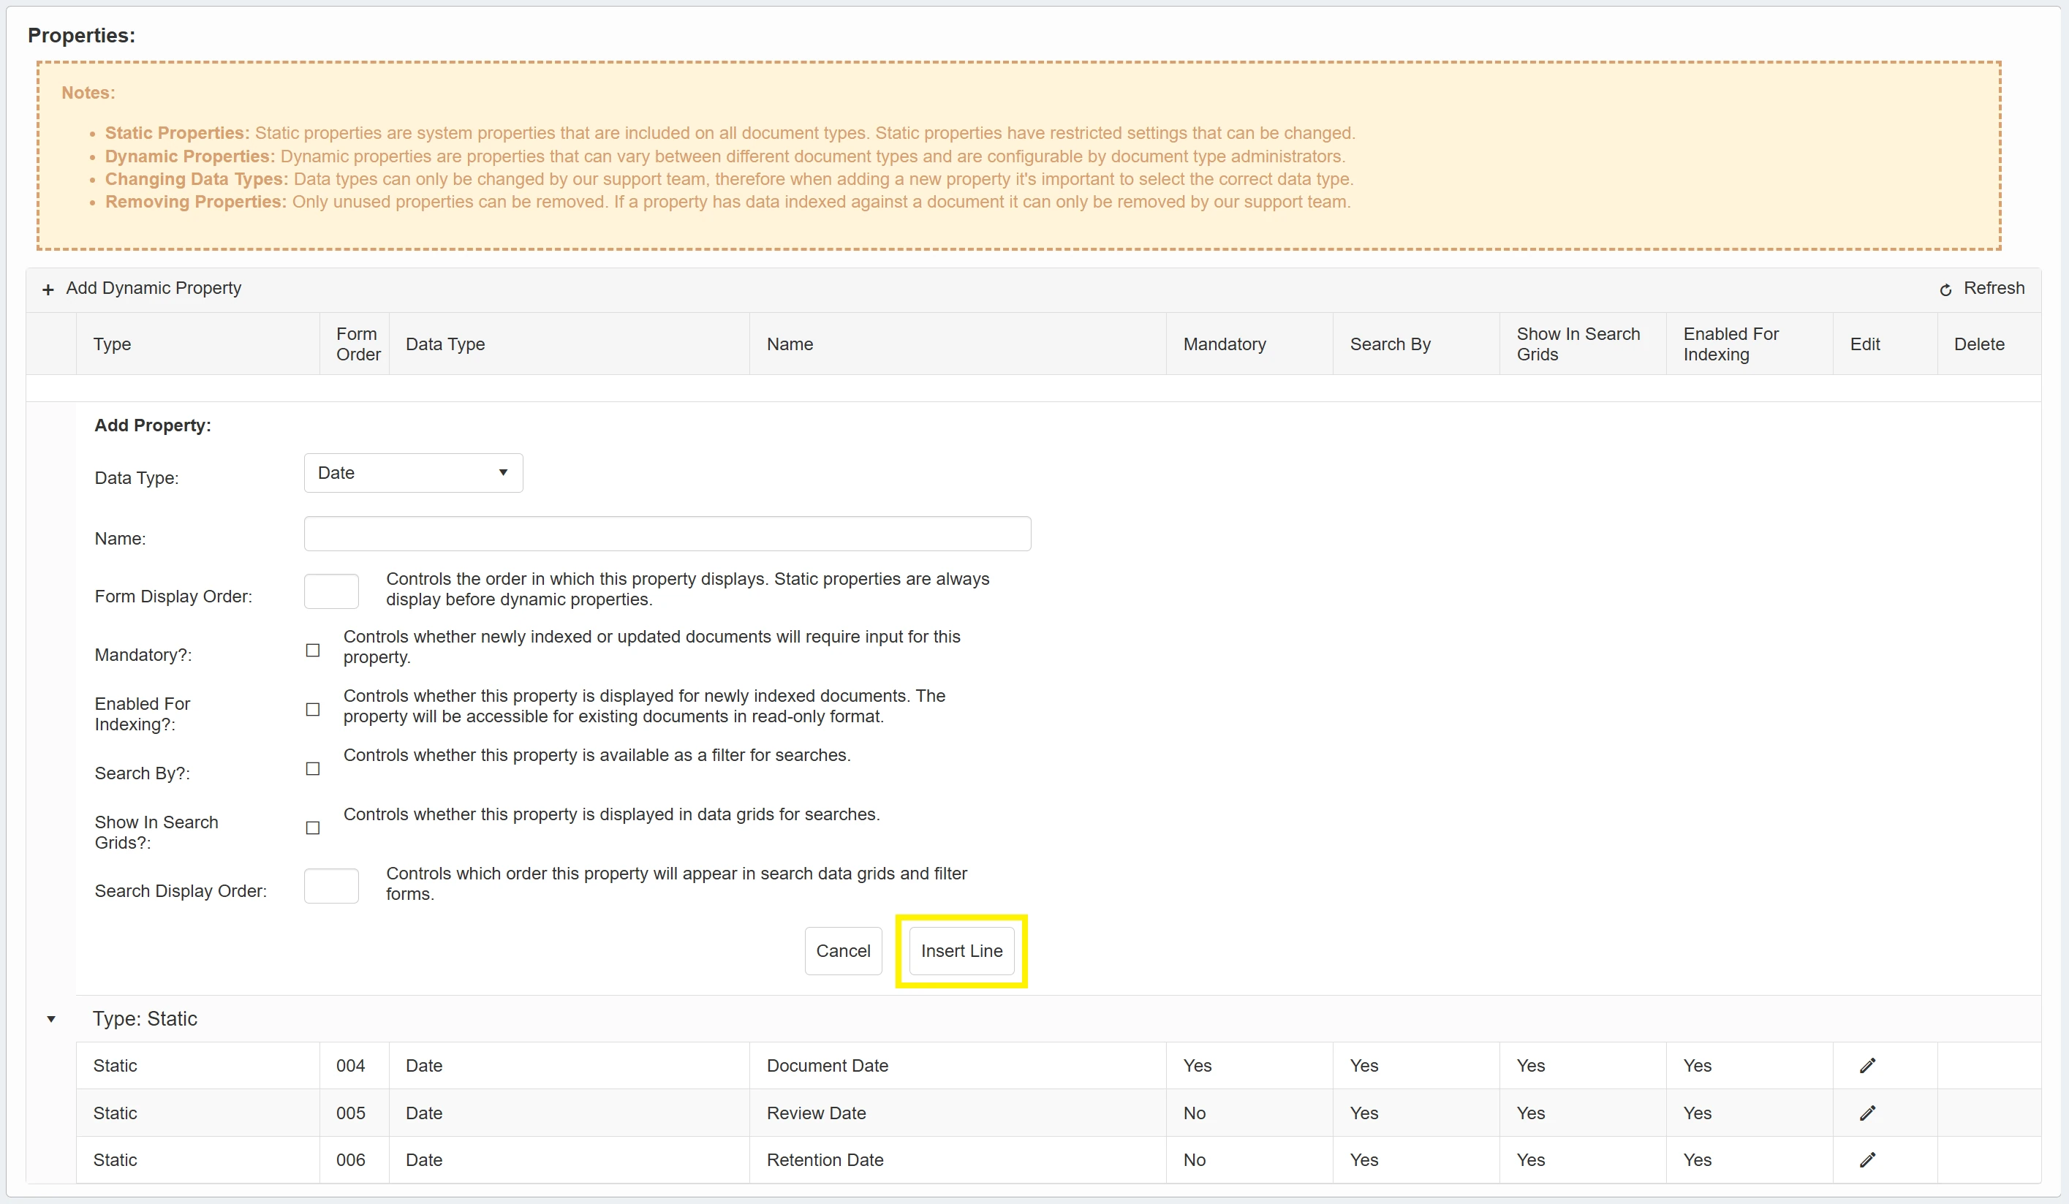Click the Cancel button

point(843,950)
